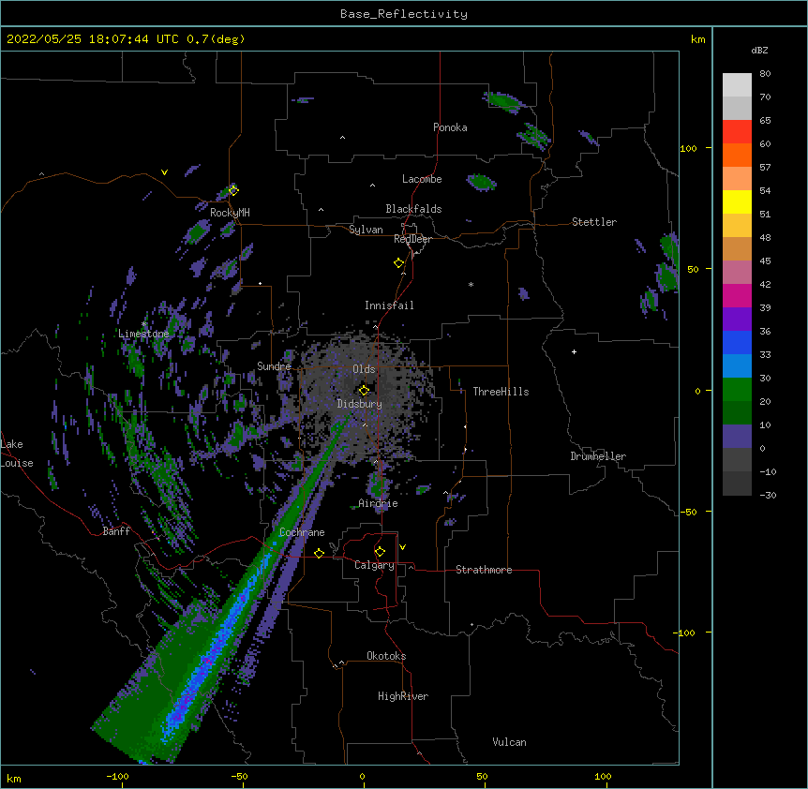Screen dimensions: 808x789
Task: Click the Cochrane town label
Action: (x=302, y=532)
